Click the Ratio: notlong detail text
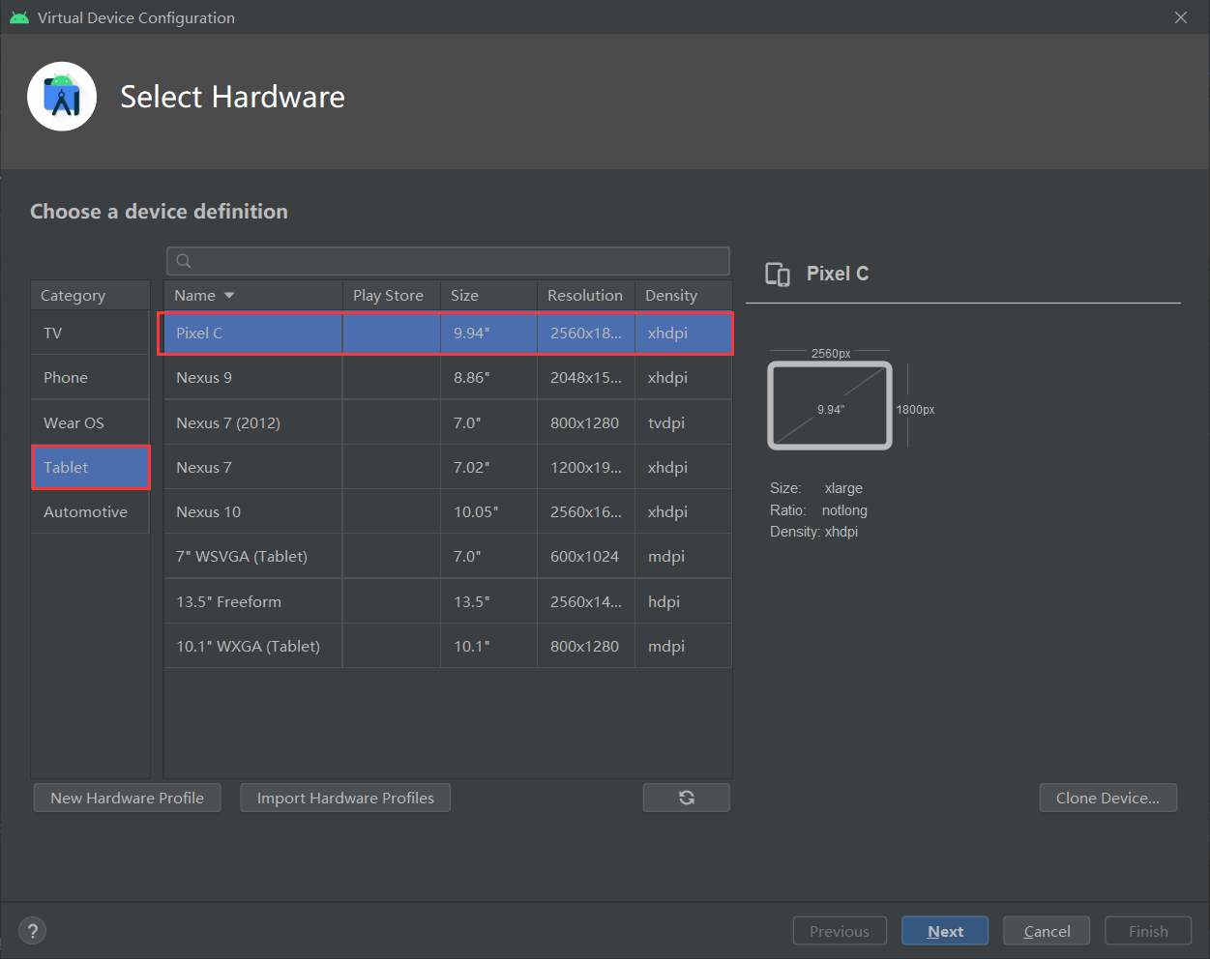 pyautogui.click(x=818, y=510)
